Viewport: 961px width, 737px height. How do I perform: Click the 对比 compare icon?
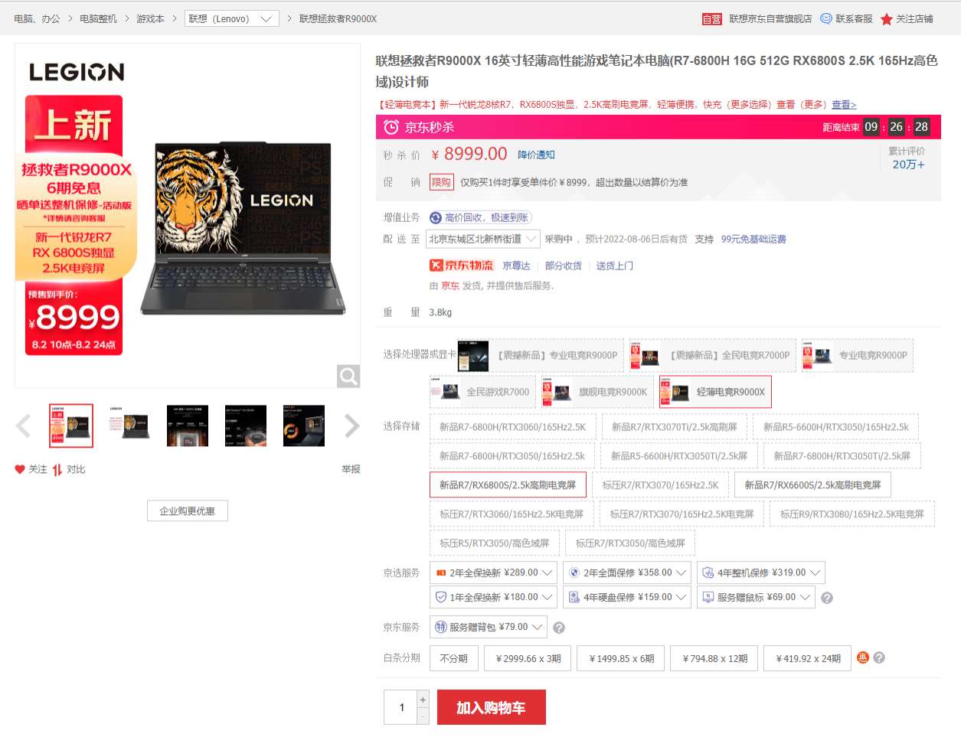click(57, 469)
